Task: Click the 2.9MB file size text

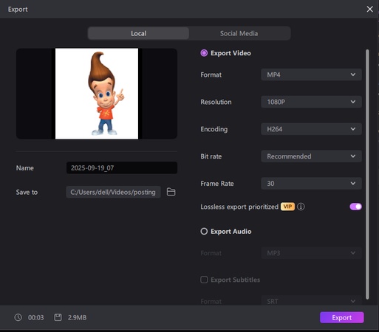Action: click(77, 317)
